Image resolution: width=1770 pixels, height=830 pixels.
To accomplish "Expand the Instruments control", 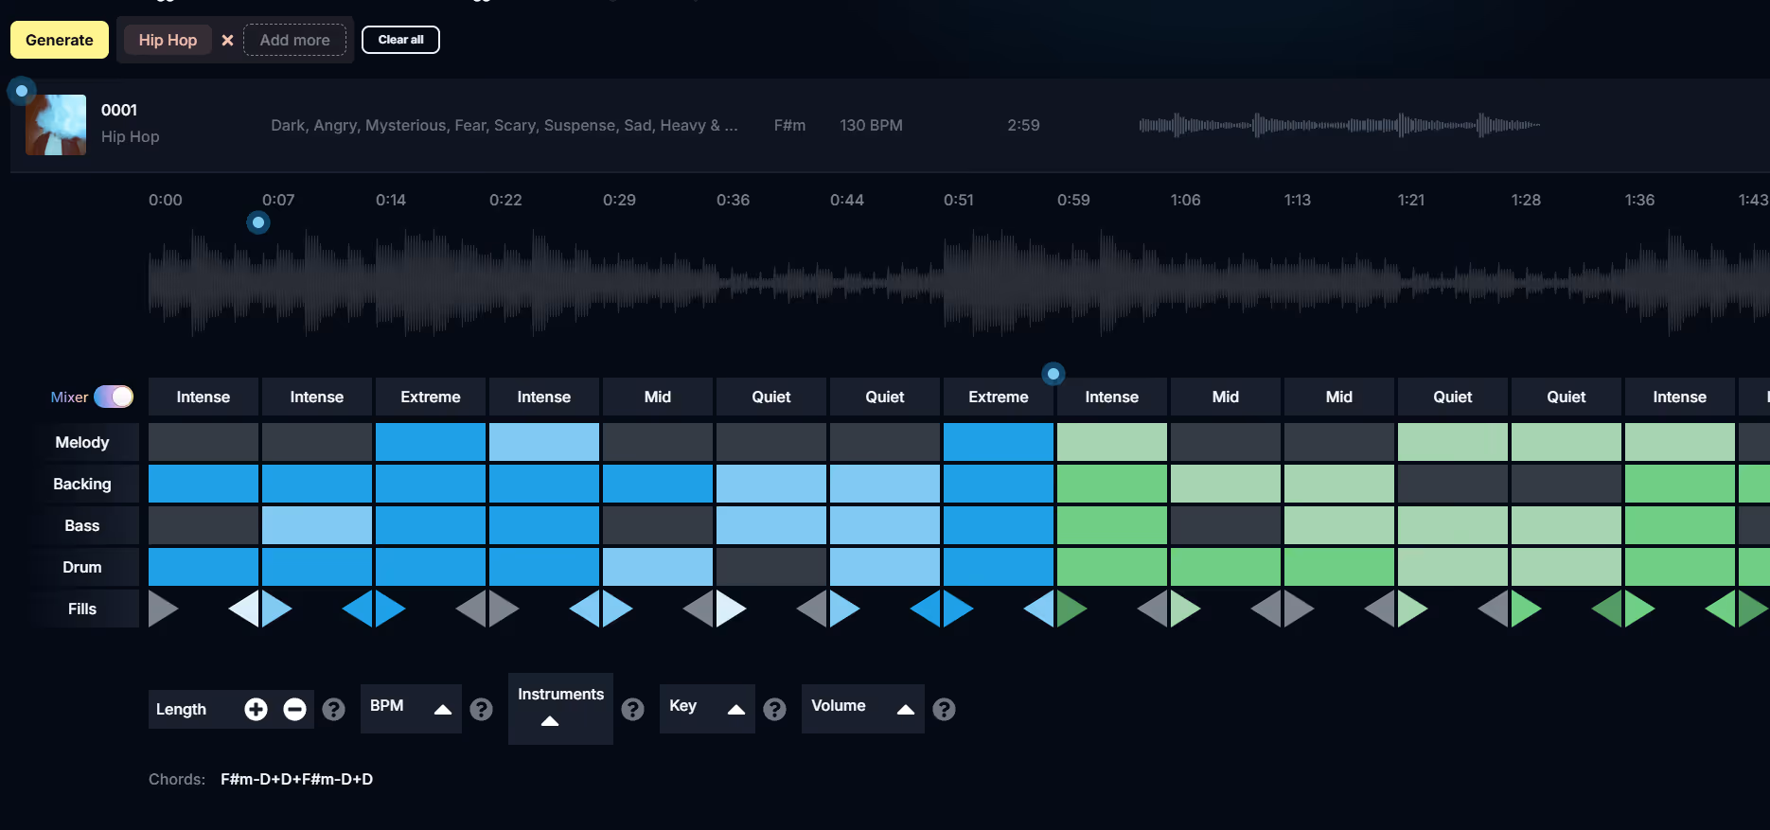I will point(550,721).
